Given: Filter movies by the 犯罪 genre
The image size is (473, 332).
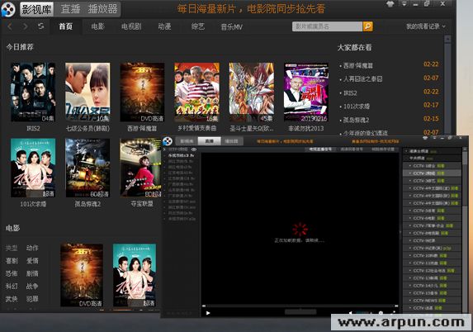Looking at the screenshot, I should tap(32, 299).
